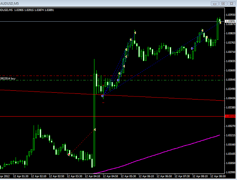The image size is (237, 180).
Task: Click the 1.03710 price scale label
Action: (x=231, y=52)
